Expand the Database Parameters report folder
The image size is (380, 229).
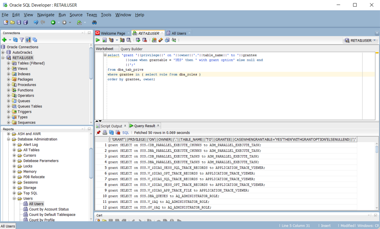[x=14, y=161]
